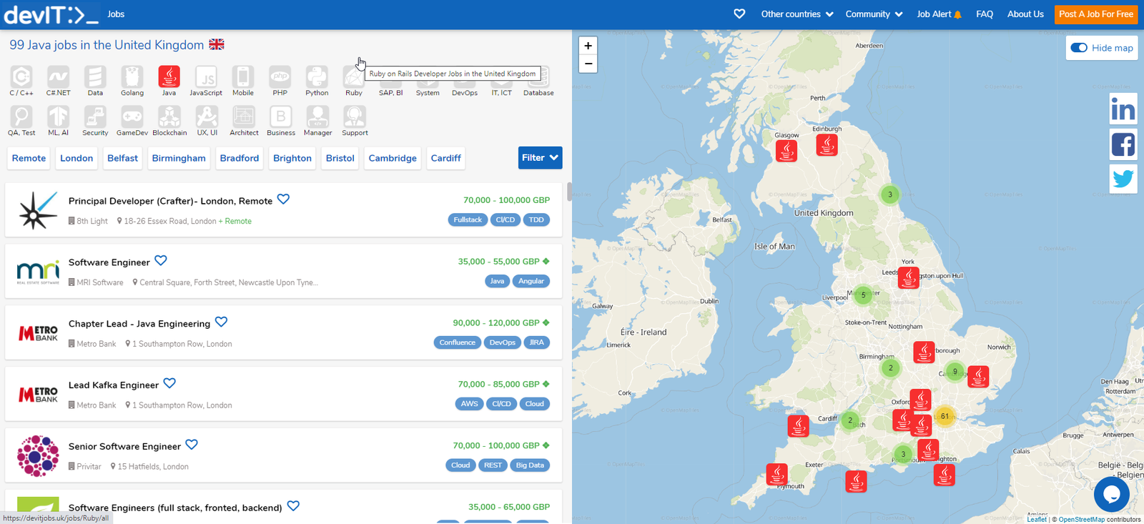Select the Python jobs icon
Image resolution: width=1144 pixels, height=524 pixels.
(x=317, y=76)
